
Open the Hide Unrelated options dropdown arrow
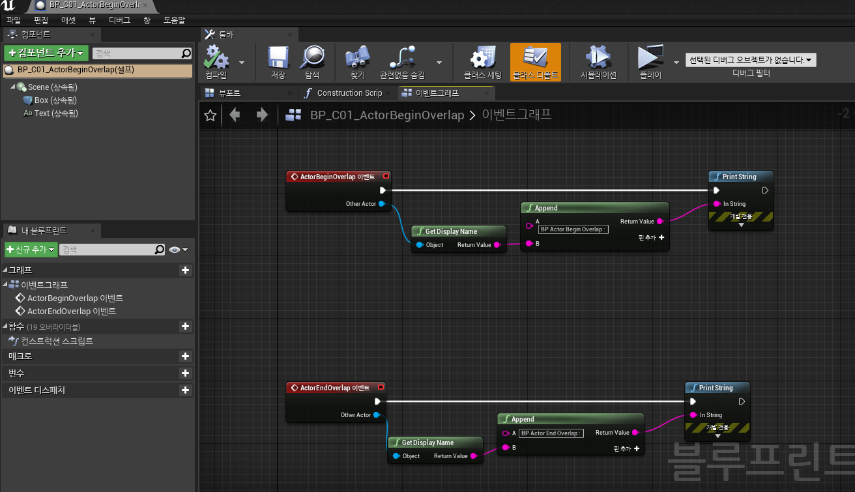coord(439,63)
